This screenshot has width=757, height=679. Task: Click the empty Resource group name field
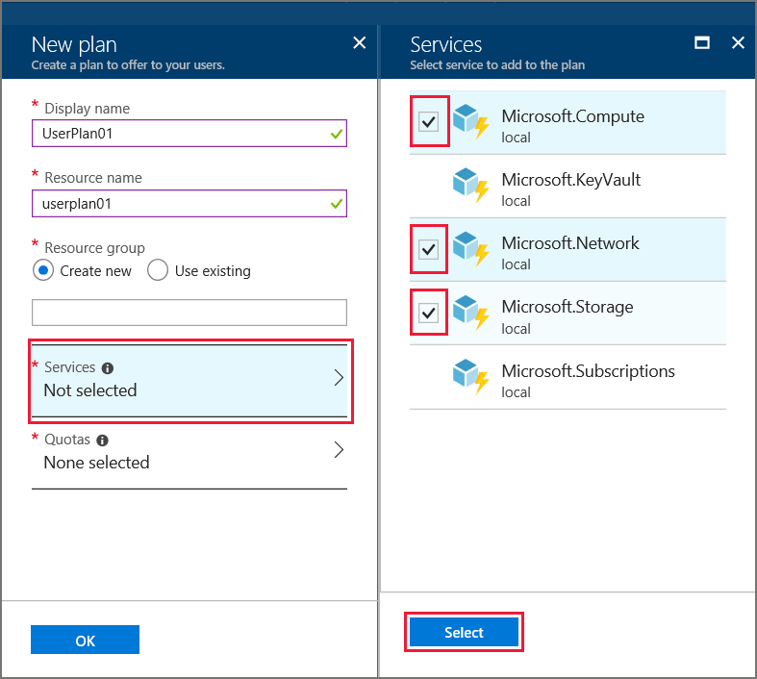pyautogui.click(x=189, y=313)
